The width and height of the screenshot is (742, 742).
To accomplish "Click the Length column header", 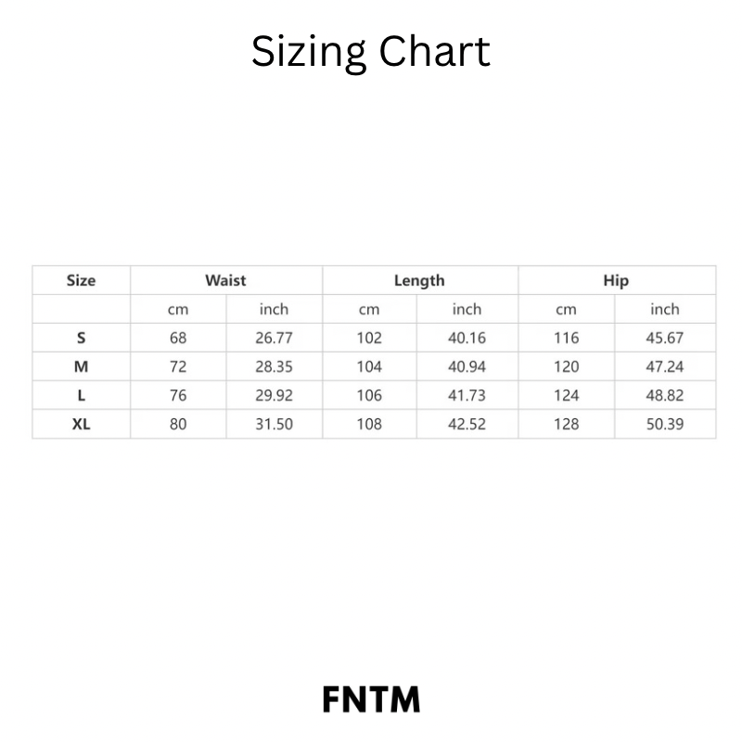I will (419, 280).
